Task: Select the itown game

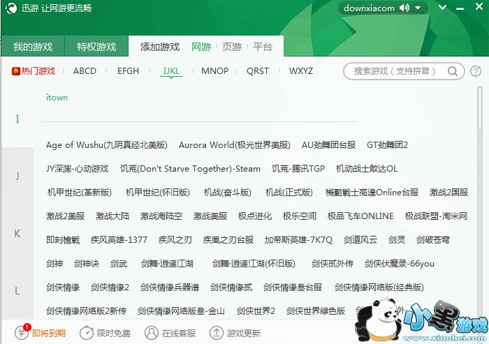Action: 57,98
